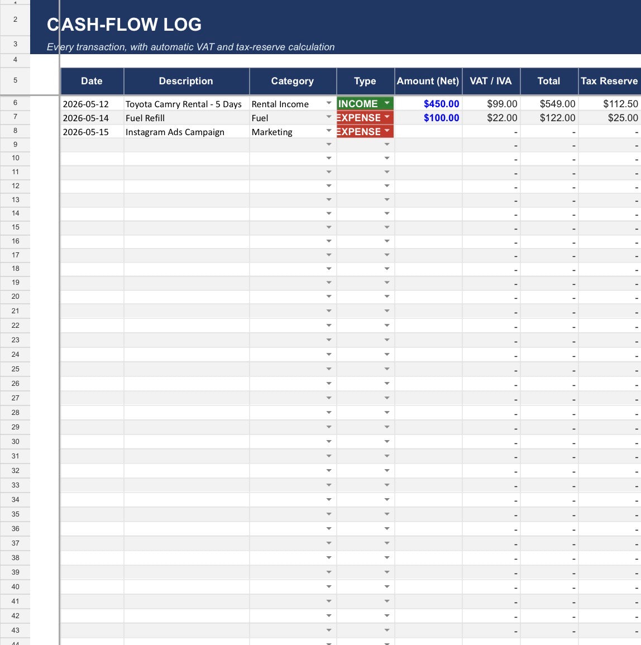Select the Amount (Net) column header

tap(428, 81)
